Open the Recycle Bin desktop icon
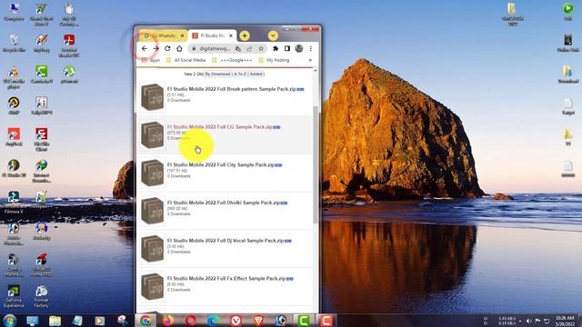Screen dimensions: 582x327 point(14,44)
